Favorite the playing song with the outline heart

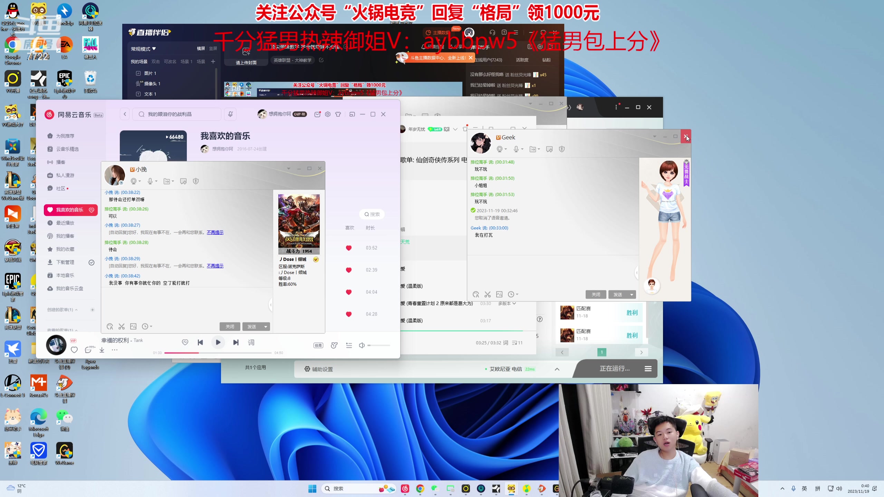pos(74,350)
